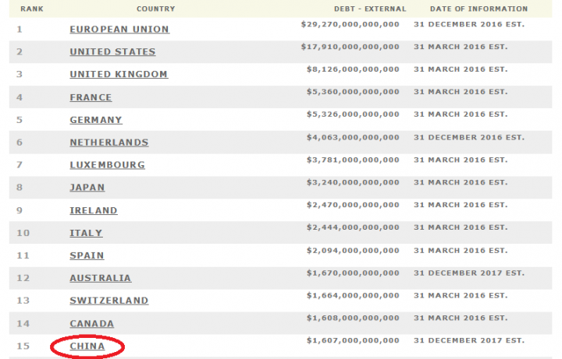The image size is (562, 359).
Task: Open the European Union country link
Action: click(119, 30)
